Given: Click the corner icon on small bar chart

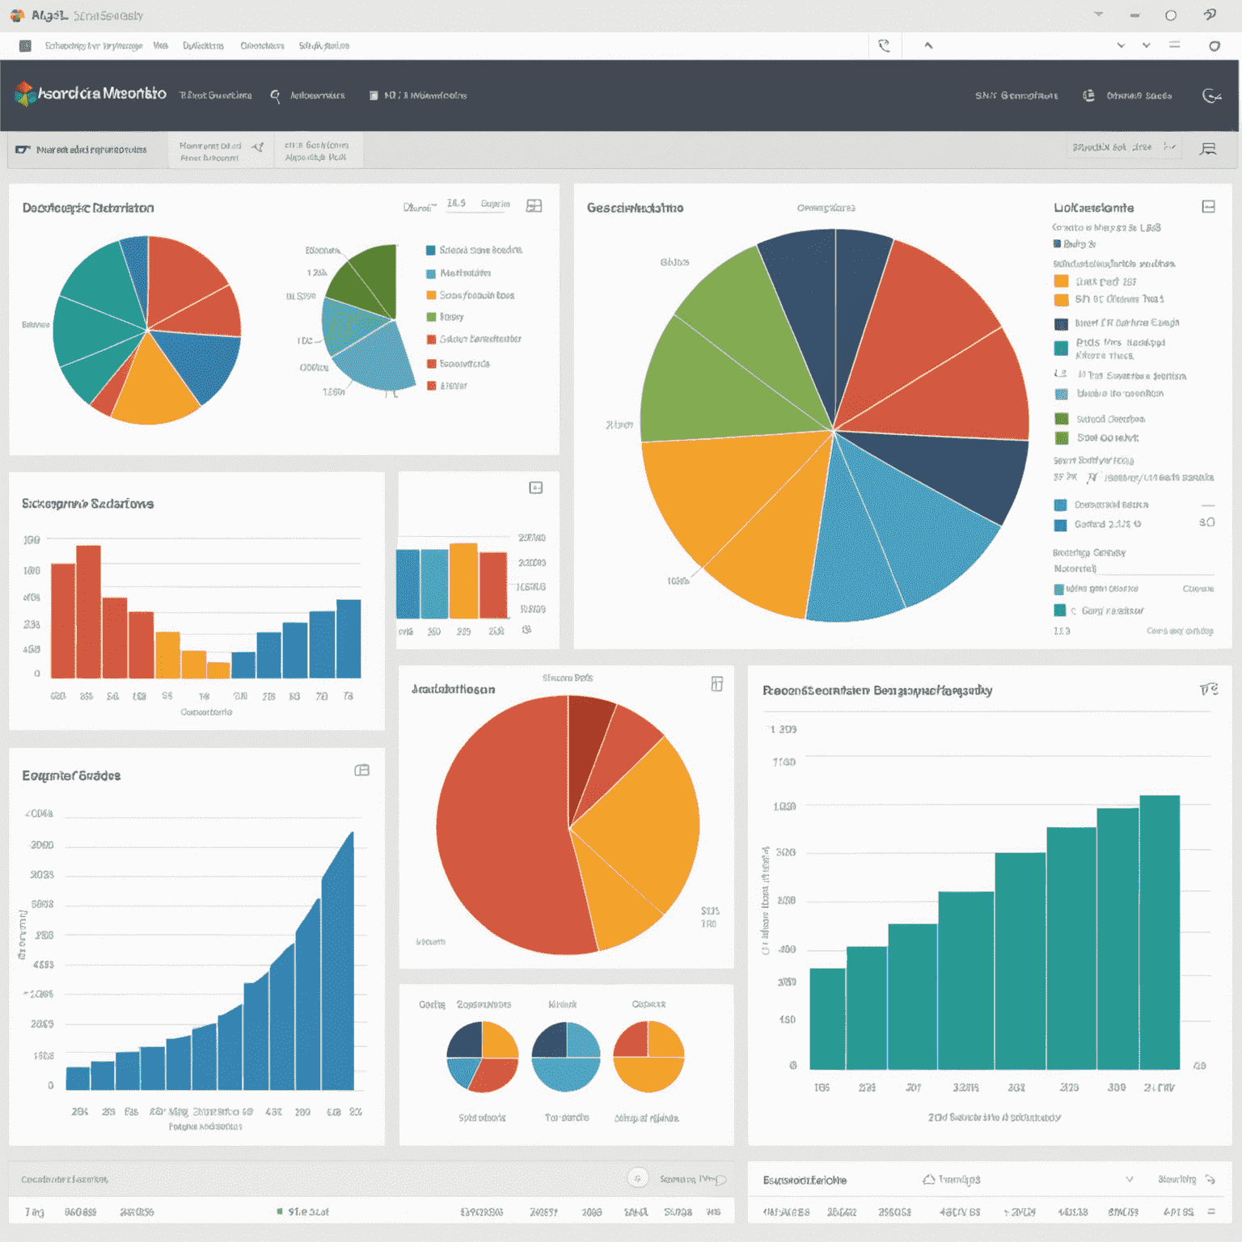Looking at the screenshot, I should click(535, 488).
